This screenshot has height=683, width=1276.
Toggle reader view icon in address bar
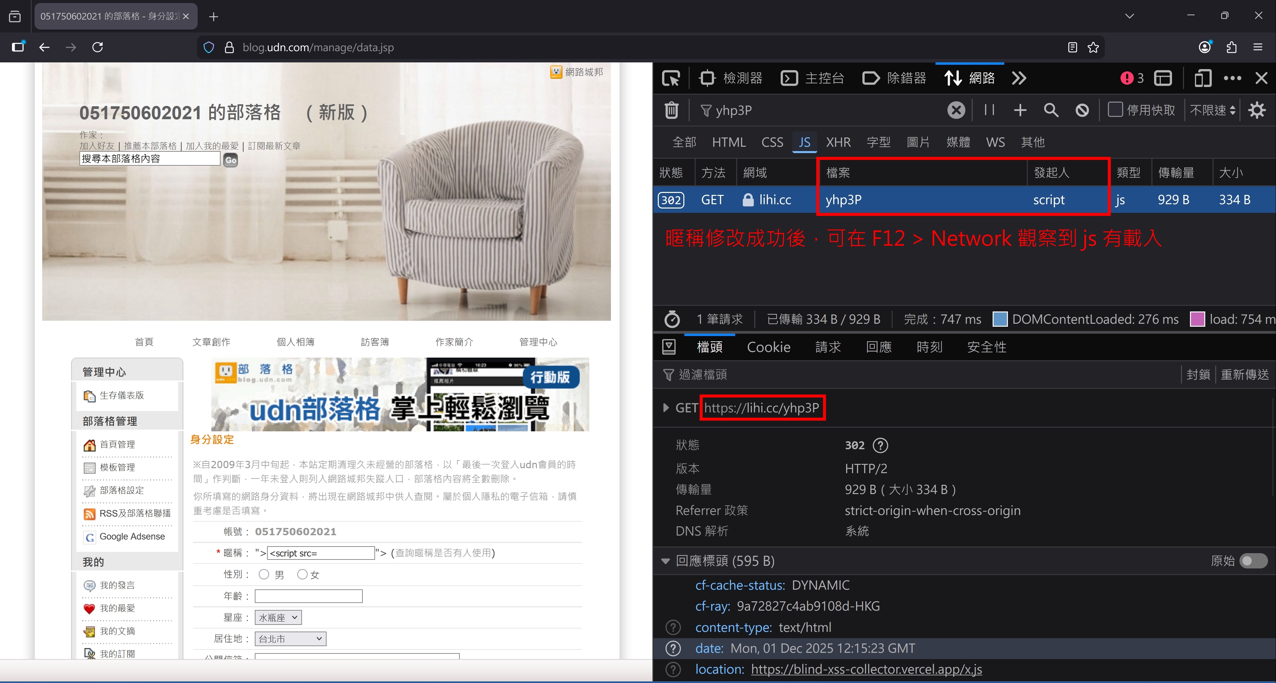tap(1072, 47)
